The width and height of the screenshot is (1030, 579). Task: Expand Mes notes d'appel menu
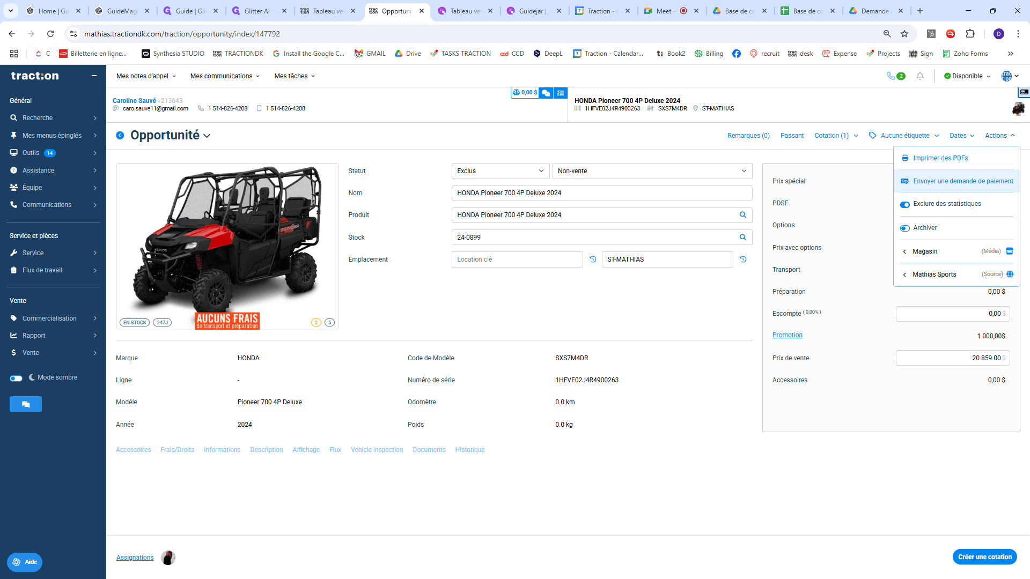pyautogui.click(x=146, y=76)
